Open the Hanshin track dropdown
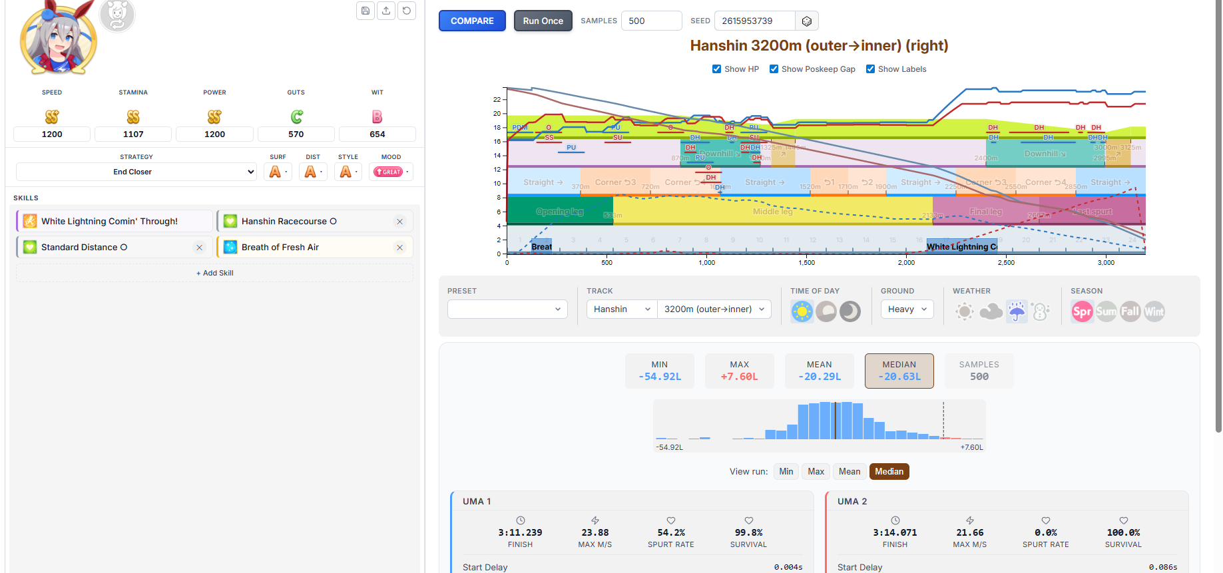 622,309
